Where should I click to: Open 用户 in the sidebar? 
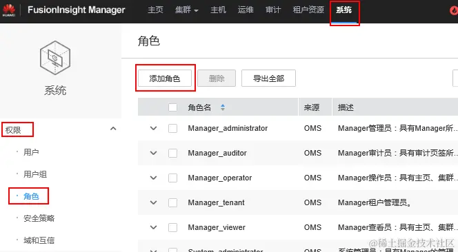31,152
